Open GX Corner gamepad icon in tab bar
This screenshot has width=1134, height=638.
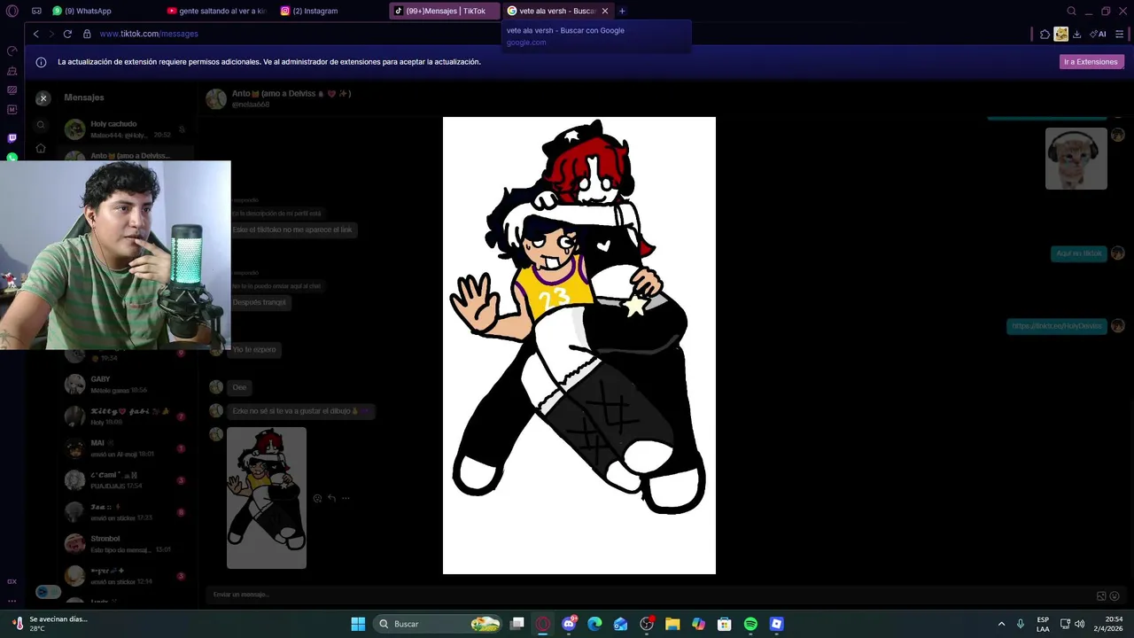pos(36,12)
